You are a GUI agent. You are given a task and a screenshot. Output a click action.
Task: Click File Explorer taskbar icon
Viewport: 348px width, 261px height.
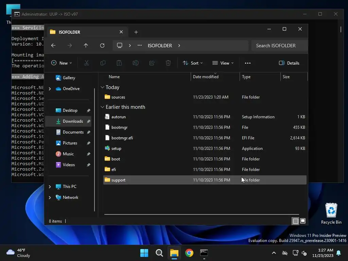174,253
